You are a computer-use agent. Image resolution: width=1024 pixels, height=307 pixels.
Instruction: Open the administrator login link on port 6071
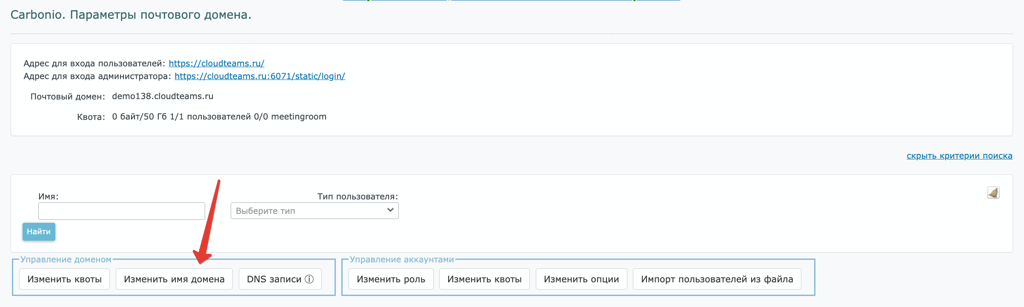coord(260,76)
